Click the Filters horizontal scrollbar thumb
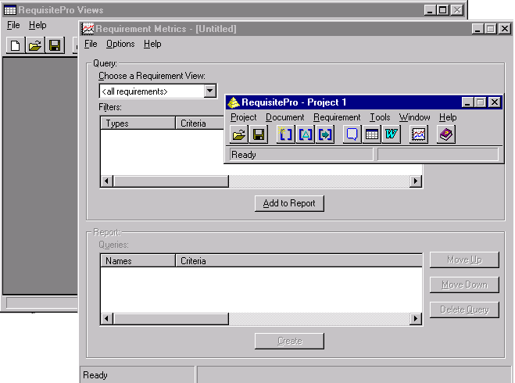The height and width of the screenshot is (383, 515). coord(171,181)
